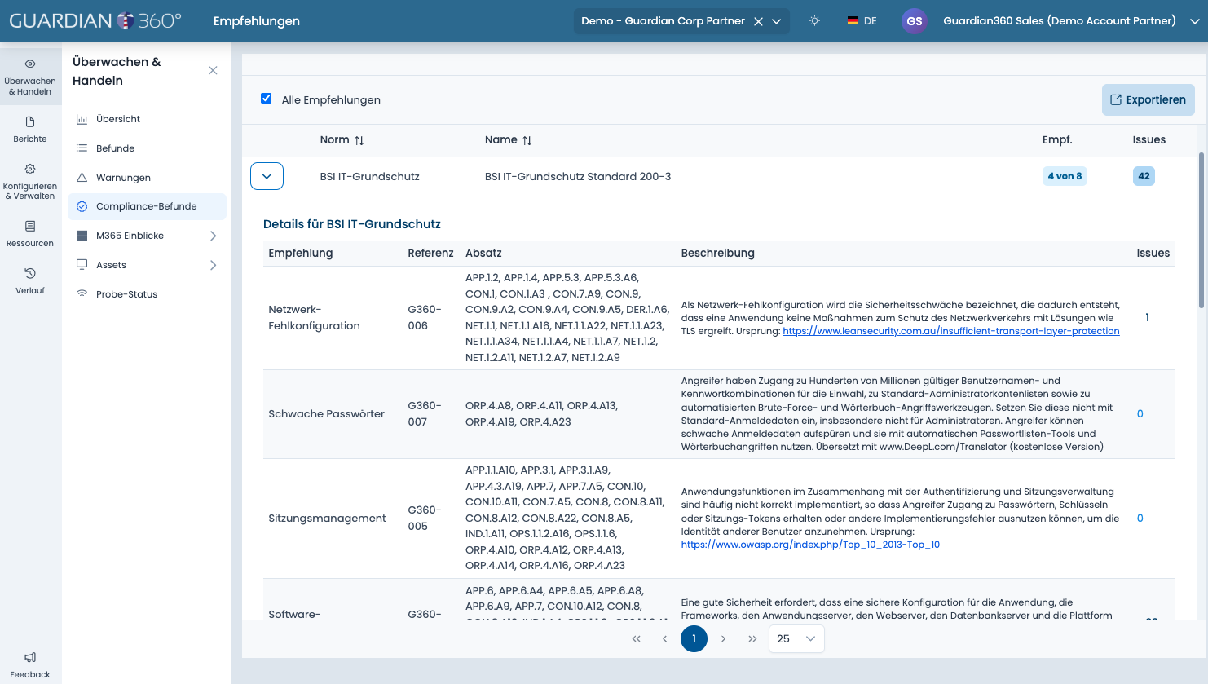Open the Überwachen & Handeln eye icon
Image resolution: width=1208 pixels, height=684 pixels.
(30, 64)
